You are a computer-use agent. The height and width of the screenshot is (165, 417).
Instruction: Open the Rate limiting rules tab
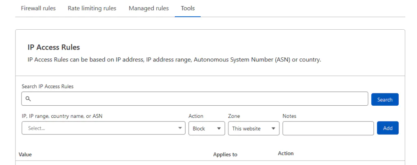click(x=92, y=9)
